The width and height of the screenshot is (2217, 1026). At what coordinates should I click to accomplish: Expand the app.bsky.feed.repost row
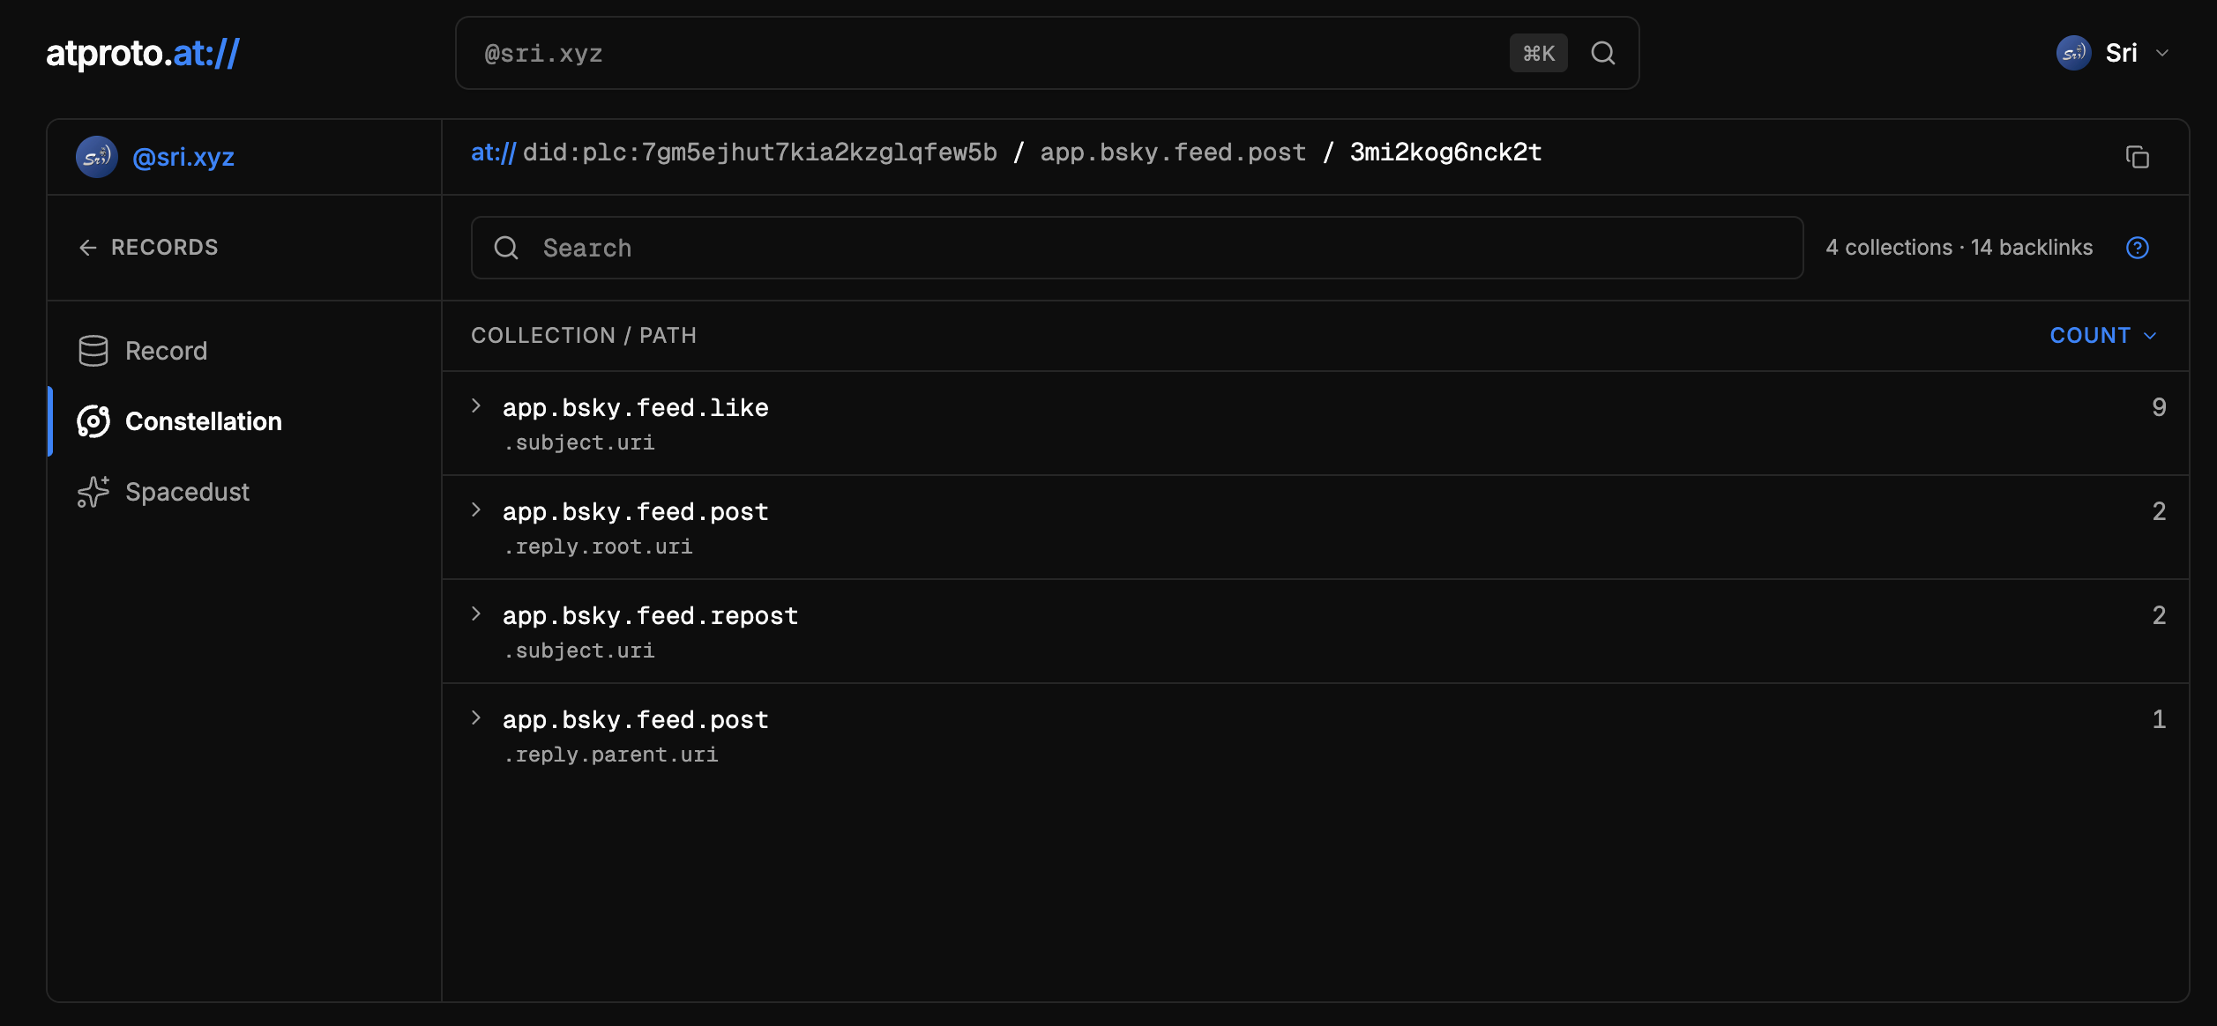tap(476, 614)
